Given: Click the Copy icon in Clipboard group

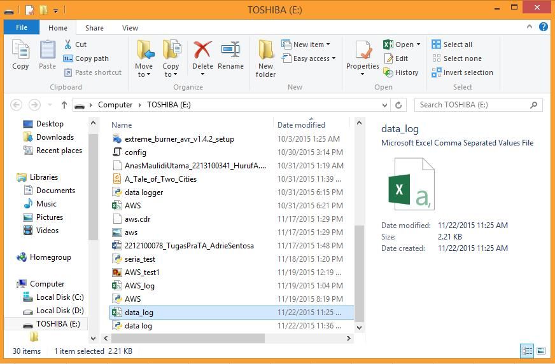Looking at the screenshot, I should pos(20,50).
